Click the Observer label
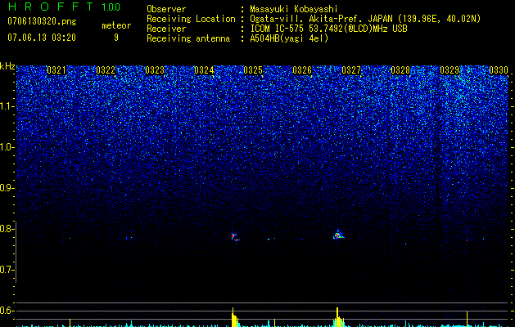The width and height of the screenshot is (515, 327). tap(166, 9)
